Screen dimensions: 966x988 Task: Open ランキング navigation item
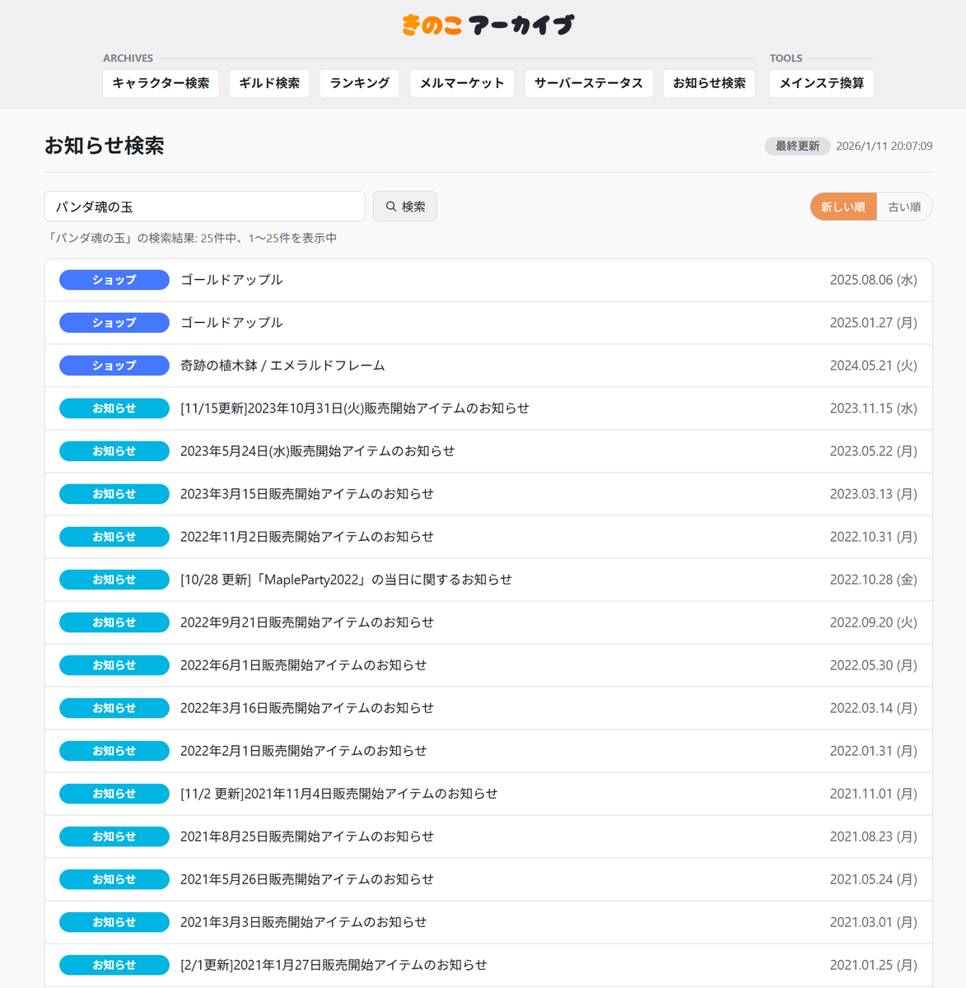click(x=360, y=83)
